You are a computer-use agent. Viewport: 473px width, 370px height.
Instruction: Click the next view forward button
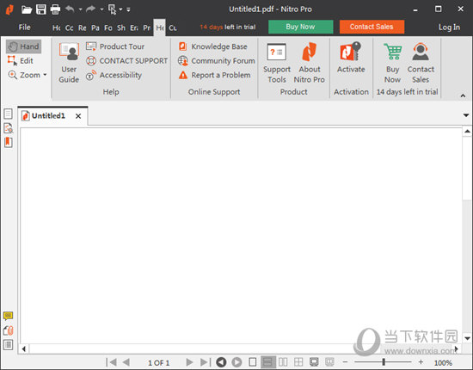coord(236,362)
